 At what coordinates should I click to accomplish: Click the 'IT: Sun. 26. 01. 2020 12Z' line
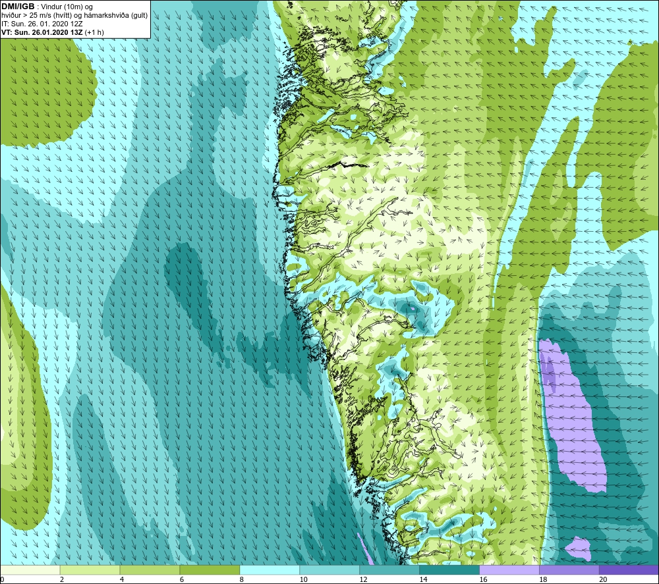pos(42,24)
